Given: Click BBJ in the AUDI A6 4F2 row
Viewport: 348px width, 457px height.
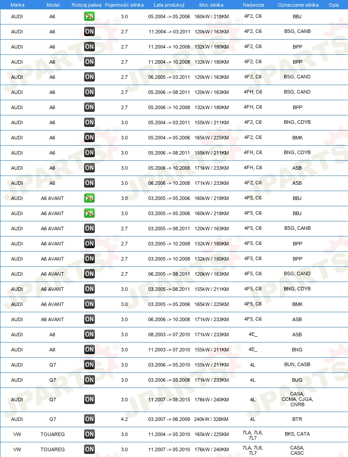Looking at the screenshot, I should click(297, 16).
